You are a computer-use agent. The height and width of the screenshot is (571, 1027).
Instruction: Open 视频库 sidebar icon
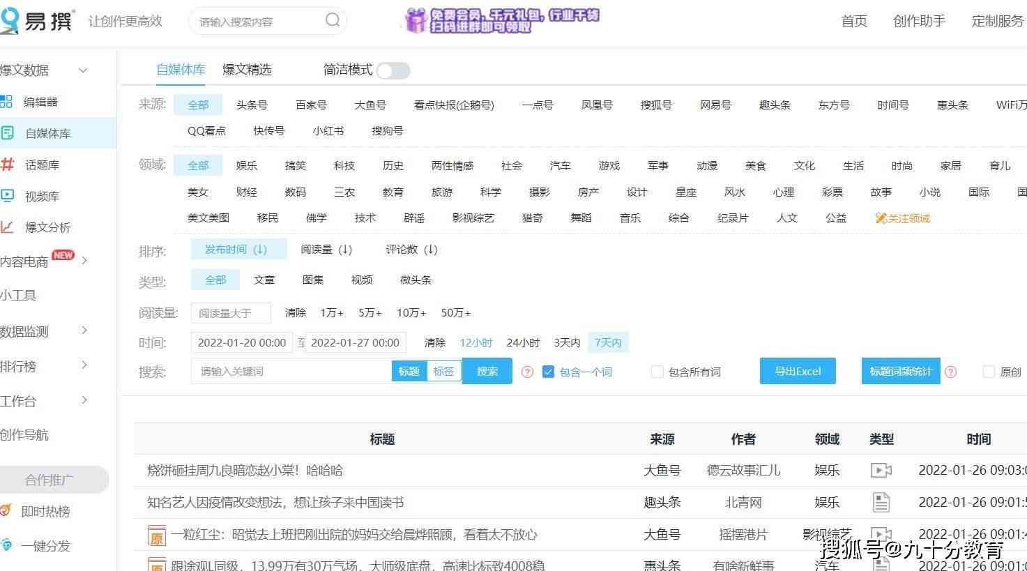[x=7, y=196]
